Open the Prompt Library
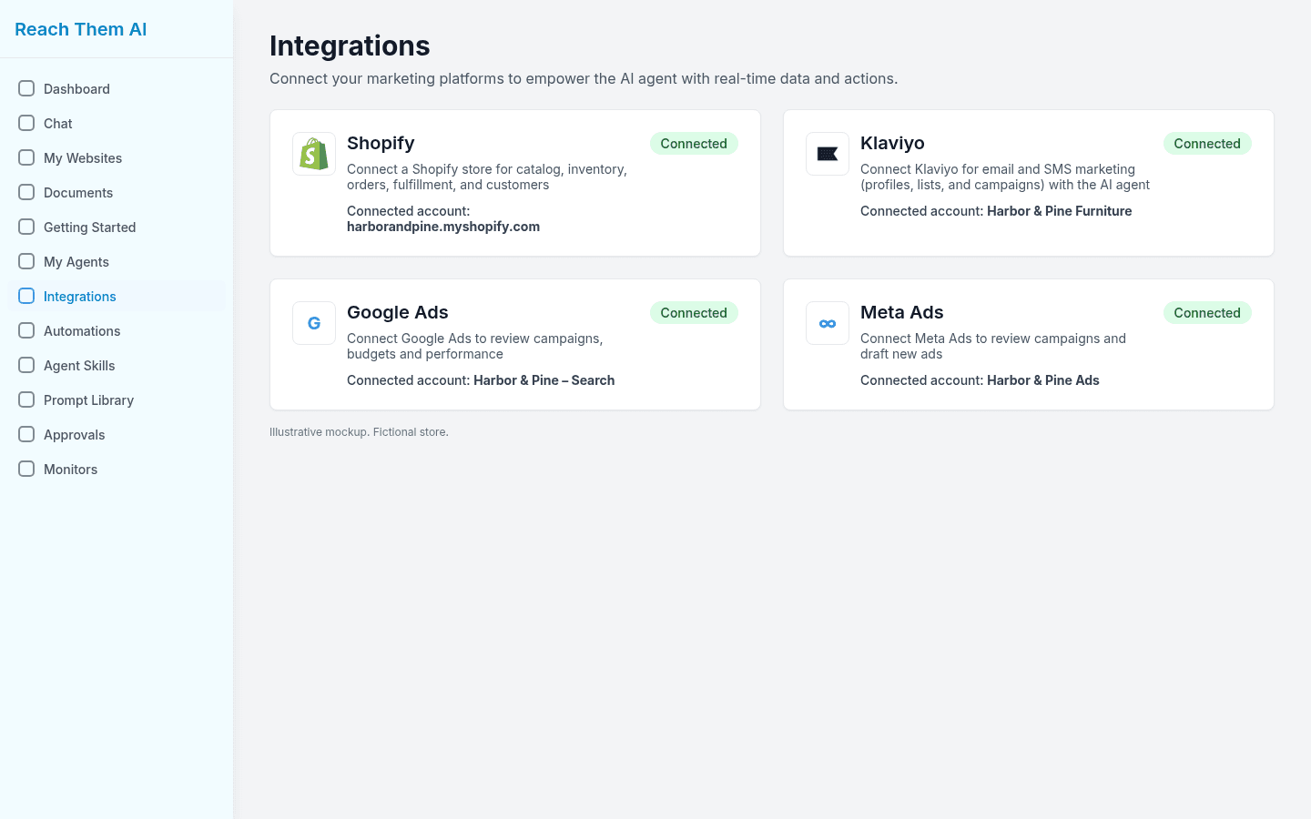Viewport: 1311px width, 819px height. (117, 399)
